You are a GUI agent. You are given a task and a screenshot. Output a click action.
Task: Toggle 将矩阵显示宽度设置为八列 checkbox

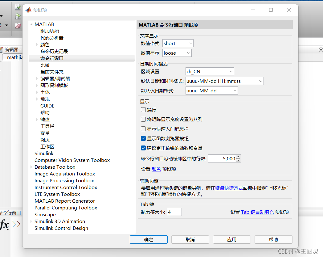pos(143,119)
